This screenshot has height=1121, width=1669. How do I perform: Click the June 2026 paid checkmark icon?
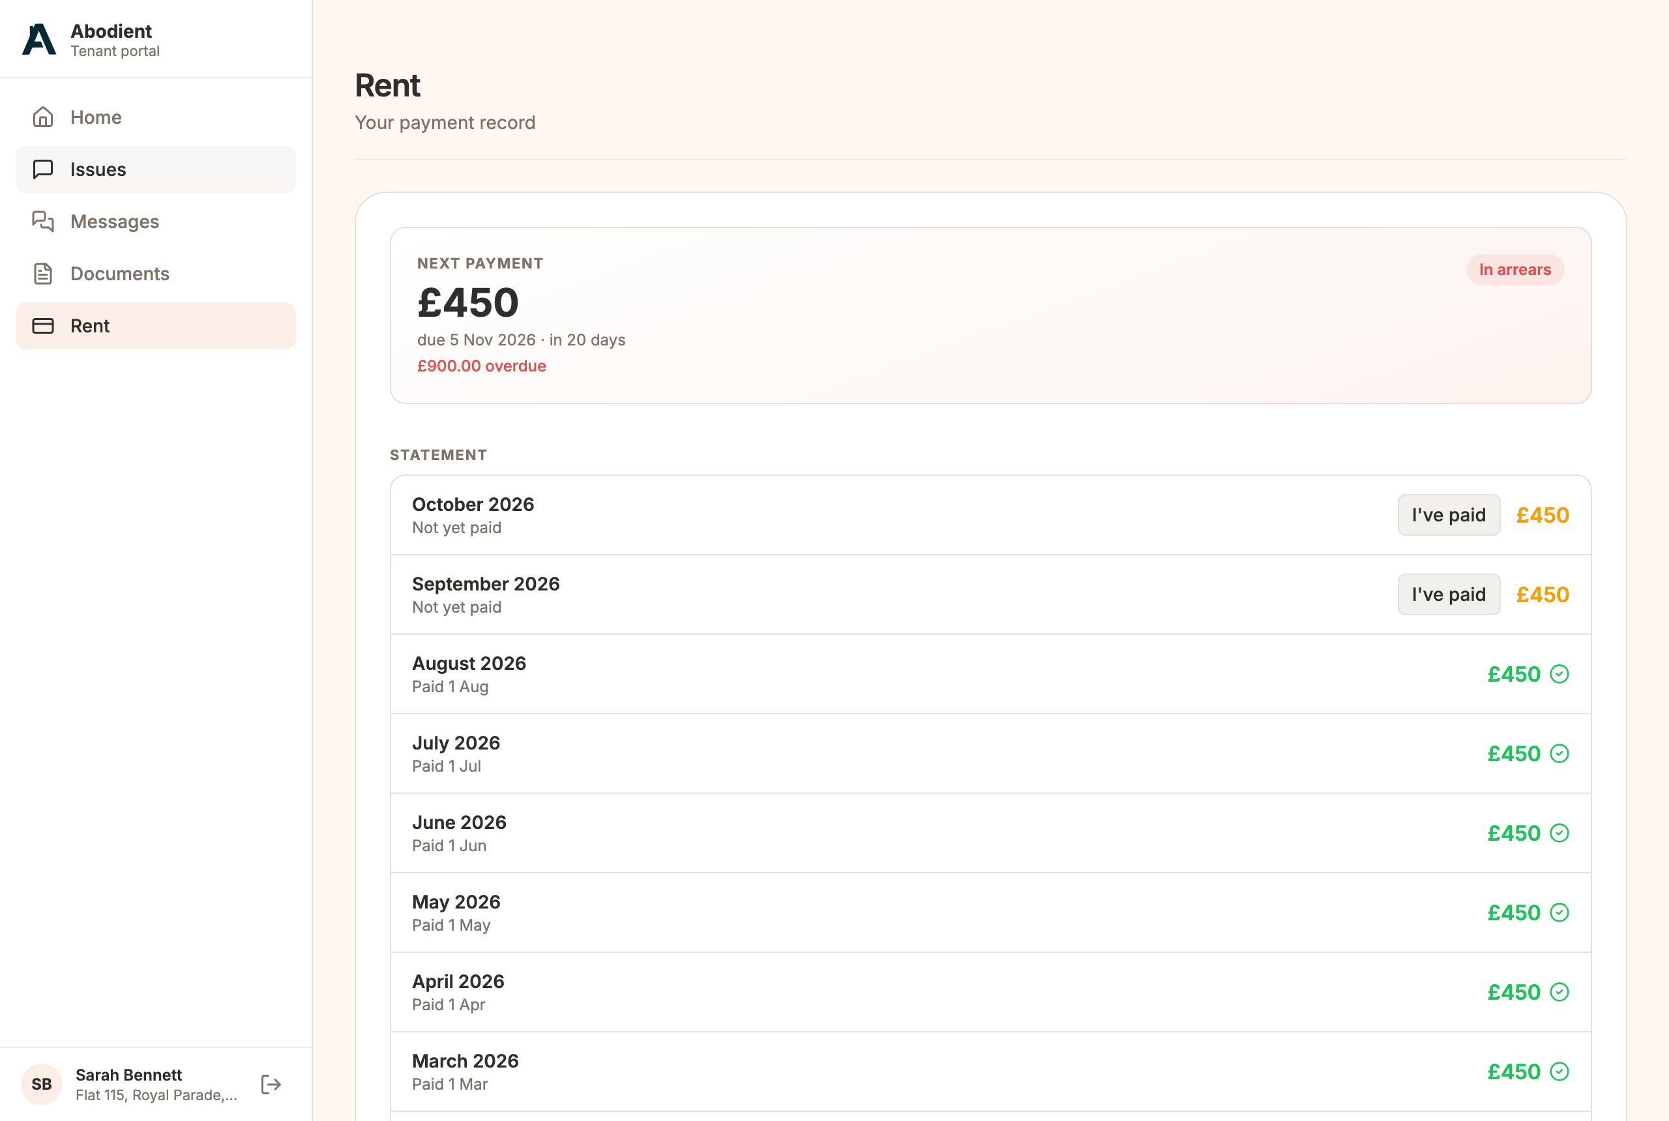coord(1559,832)
